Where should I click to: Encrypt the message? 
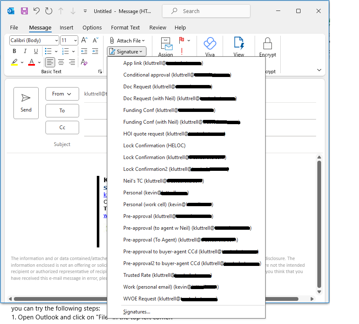[268, 45]
